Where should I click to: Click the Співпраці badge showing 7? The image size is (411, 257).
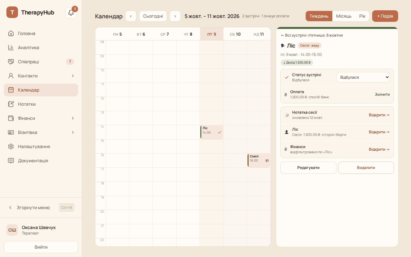(70, 62)
